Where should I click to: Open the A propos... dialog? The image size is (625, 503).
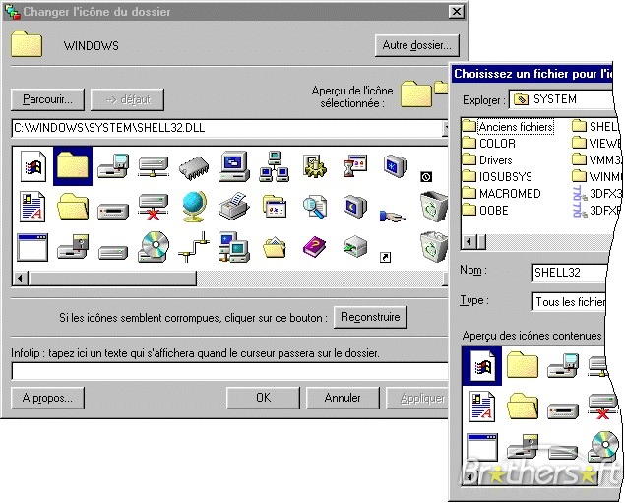click(47, 398)
